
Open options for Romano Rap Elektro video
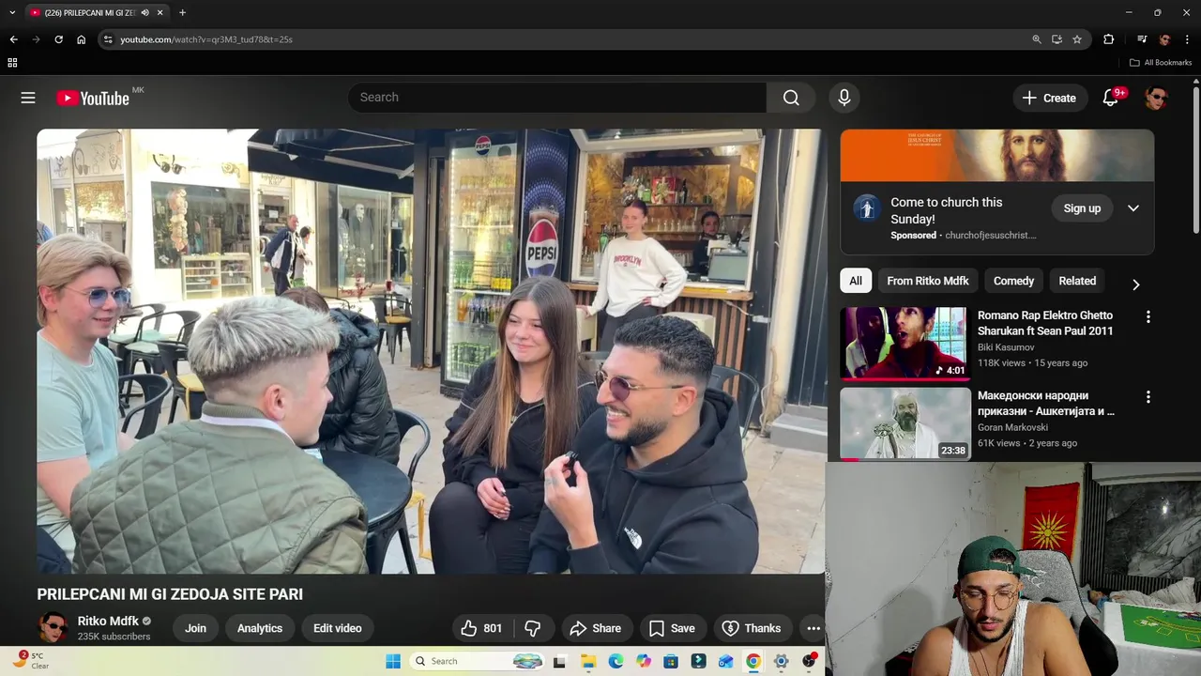click(x=1148, y=317)
